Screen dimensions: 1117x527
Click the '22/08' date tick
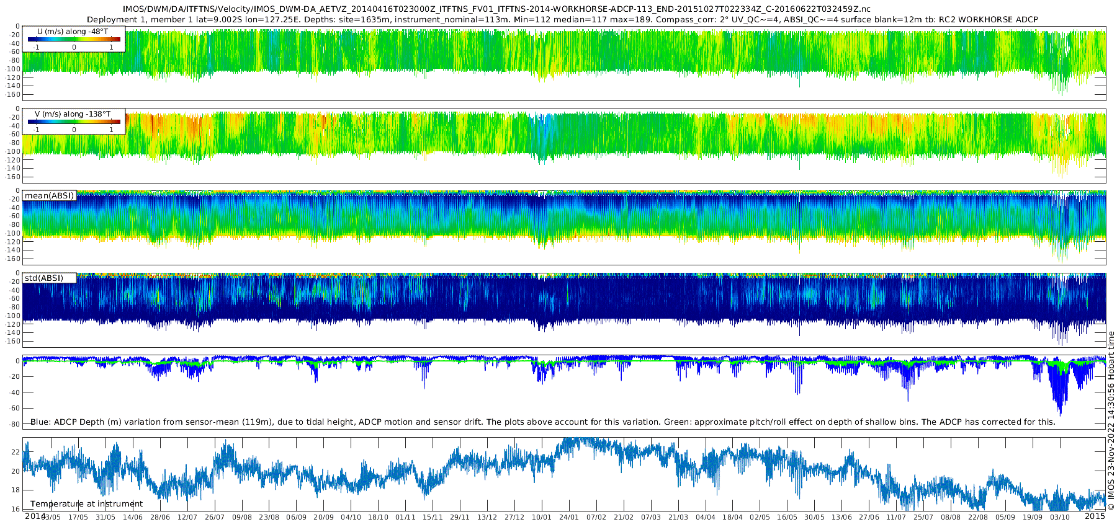[979, 518]
